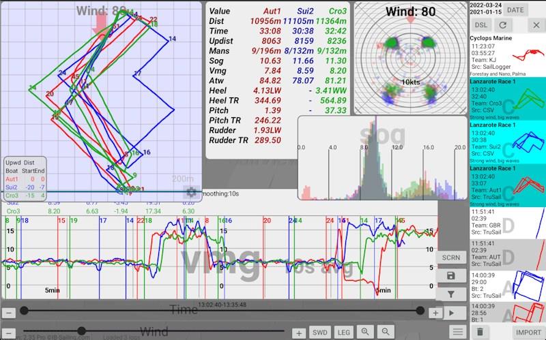The height and width of the screenshot is (340, 546).
Task: Click the Pitch row label
Action: (218, 110)
